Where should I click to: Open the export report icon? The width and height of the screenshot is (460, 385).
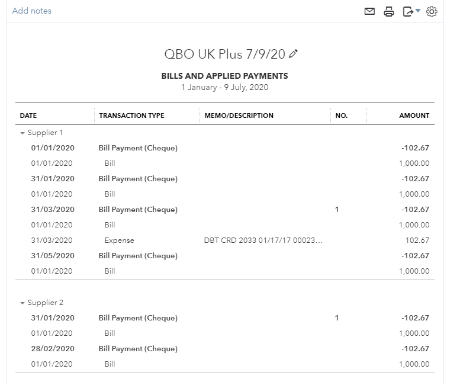[408, 12]
